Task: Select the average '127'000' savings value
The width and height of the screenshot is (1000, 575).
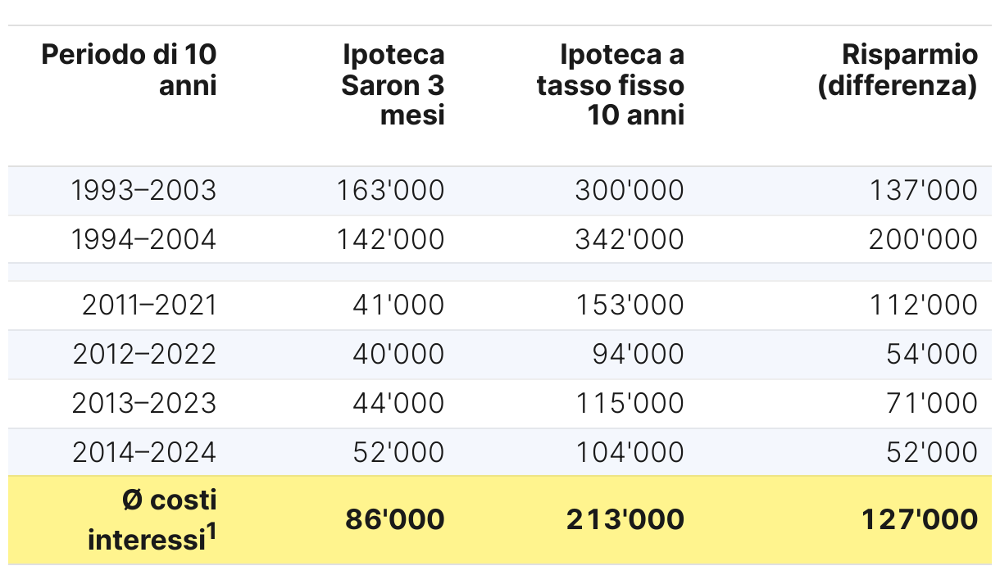Action: (920, 519)
